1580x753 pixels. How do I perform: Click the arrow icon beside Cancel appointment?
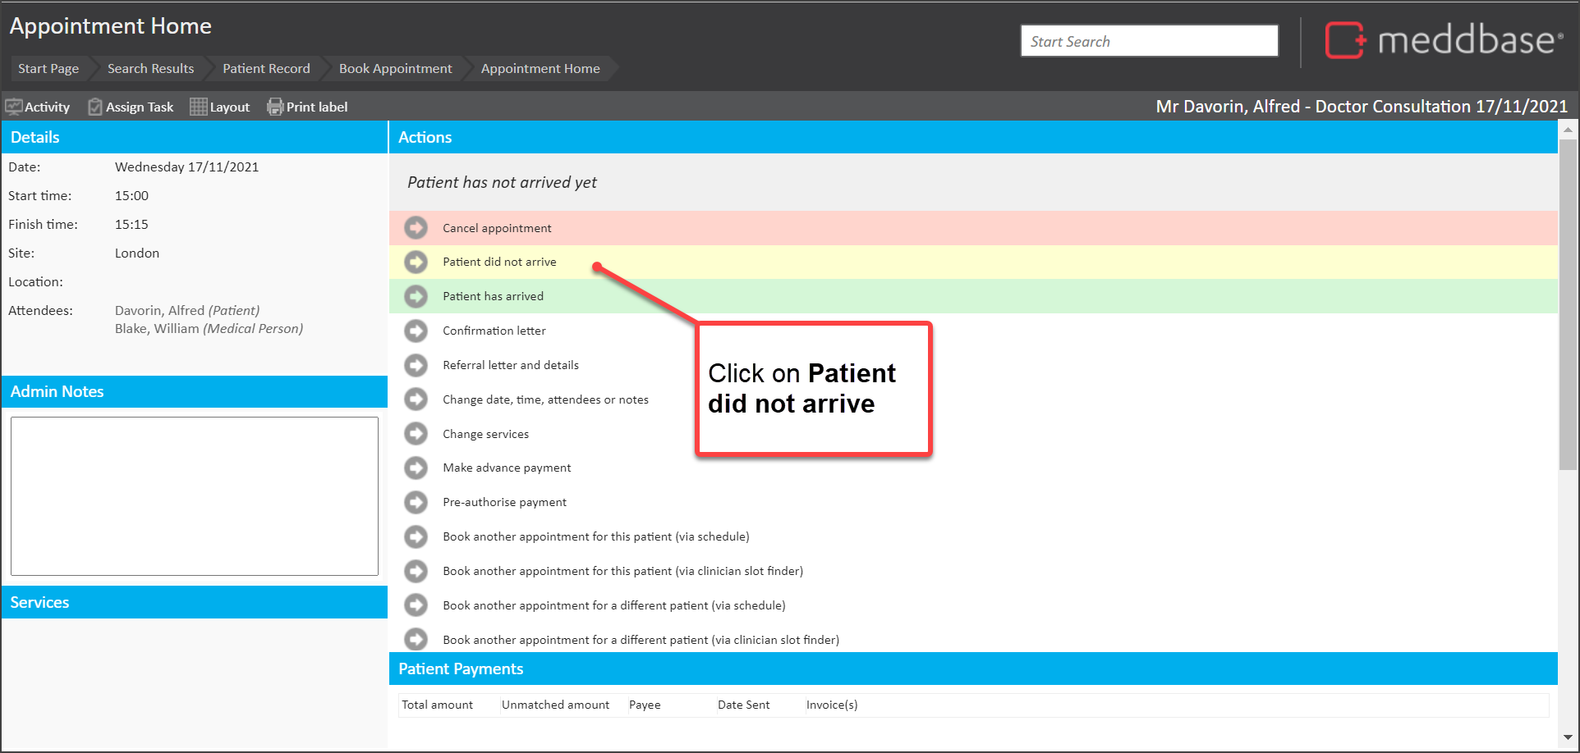[x=416, y=228]
